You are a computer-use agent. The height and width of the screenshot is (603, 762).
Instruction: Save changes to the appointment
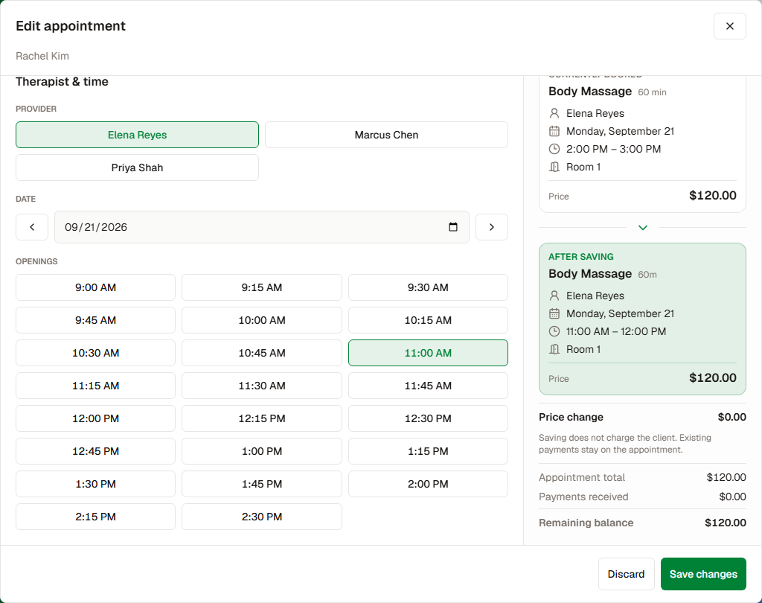coord(703,574)
